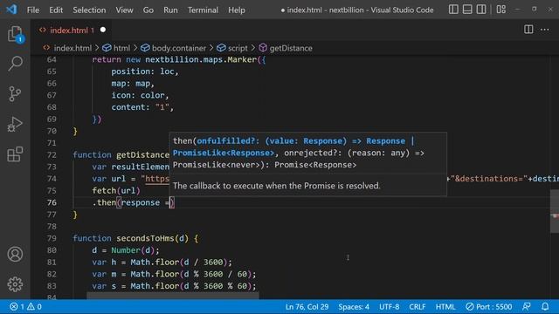
Task: Click the underlined https URL on line 74
Action: tap(157, 179)
